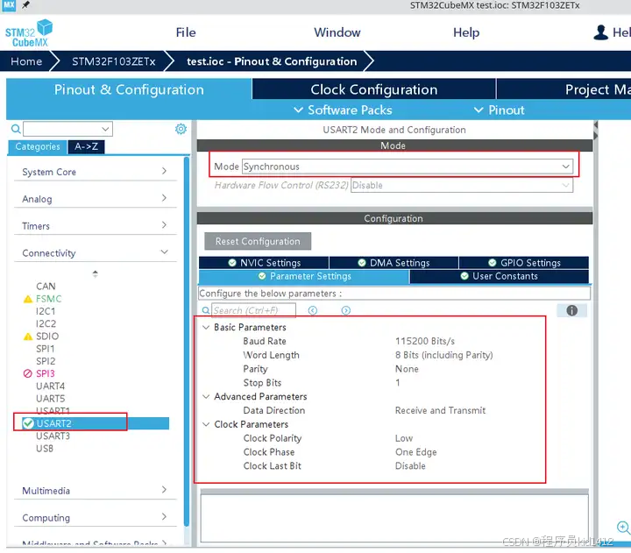Image resolution: width=631 pixels, height=553 pixels.
Task: Go to previous search result arrow
Action: pyautogui.click(x=313, y=310)
